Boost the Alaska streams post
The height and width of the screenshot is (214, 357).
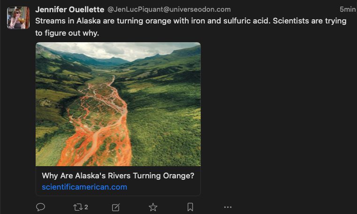coord(77,207)
